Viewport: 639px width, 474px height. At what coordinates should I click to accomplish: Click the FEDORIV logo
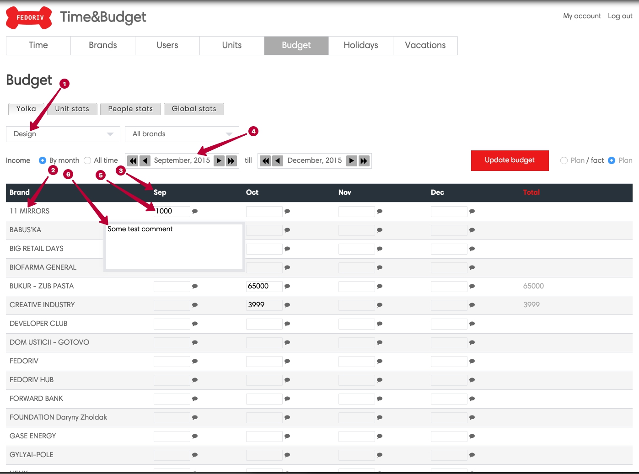(29, 18)
